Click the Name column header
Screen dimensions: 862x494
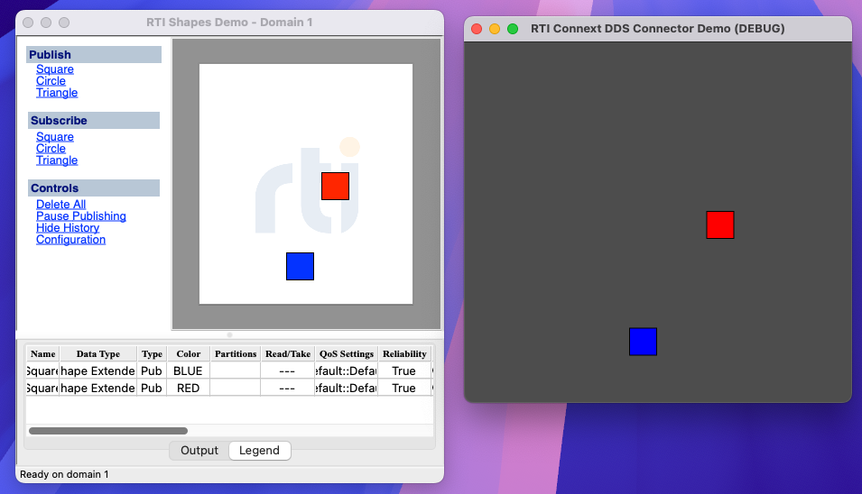pos(43,354)
